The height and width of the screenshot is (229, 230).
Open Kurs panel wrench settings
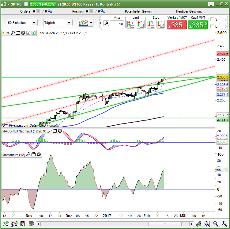(x=13, y=33)
